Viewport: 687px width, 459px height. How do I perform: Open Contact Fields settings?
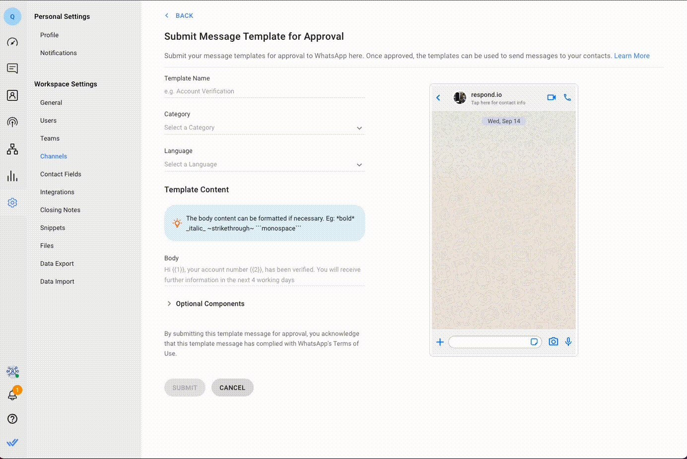click(61, 174)
